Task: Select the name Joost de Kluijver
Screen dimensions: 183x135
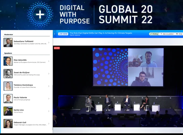Action: (22, 72)
